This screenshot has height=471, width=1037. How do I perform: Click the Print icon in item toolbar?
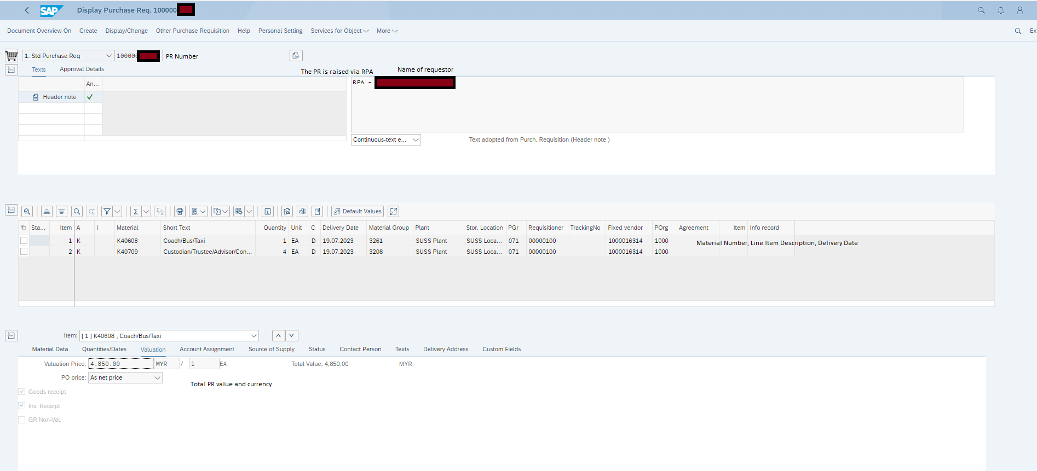tap(180, 212)
